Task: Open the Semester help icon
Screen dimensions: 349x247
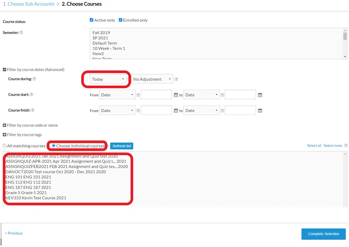Action: click(x=21, y=33)
